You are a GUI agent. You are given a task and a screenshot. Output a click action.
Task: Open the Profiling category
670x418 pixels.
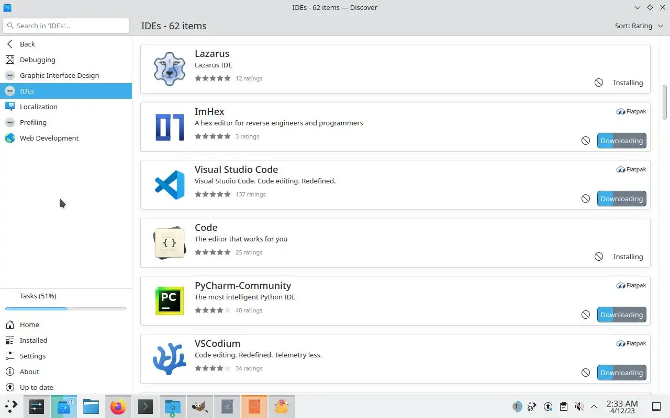66,122
